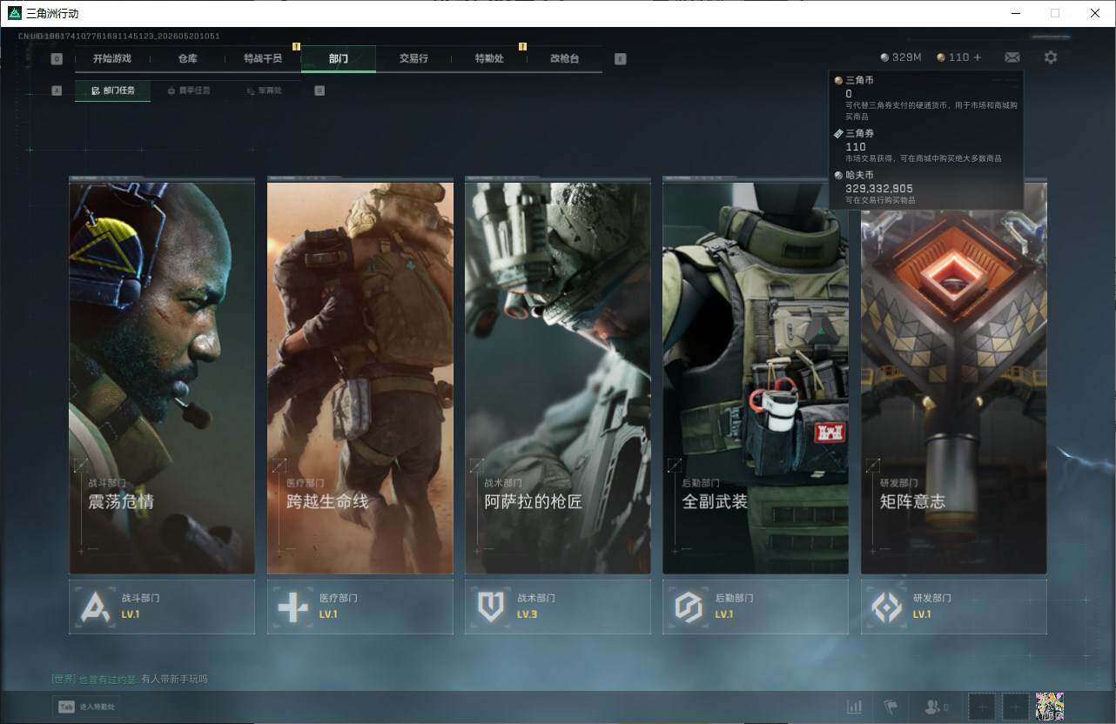This screenshot has height=724, width=1116.
Task: Click the Tab key icon for 进入特勤处
Action: (x=65, y=707)
